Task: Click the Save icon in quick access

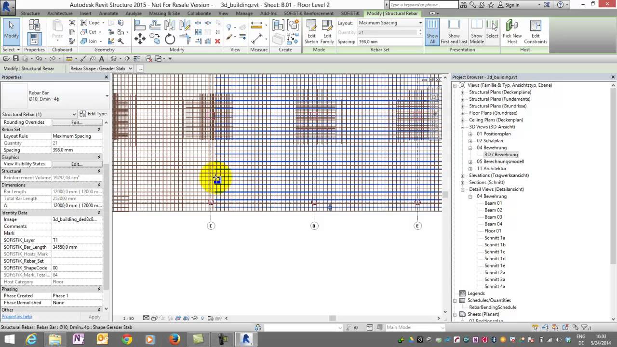Action: point(15,59)
